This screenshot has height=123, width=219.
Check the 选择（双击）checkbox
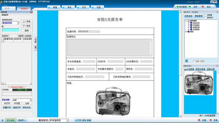click(194, 61)
